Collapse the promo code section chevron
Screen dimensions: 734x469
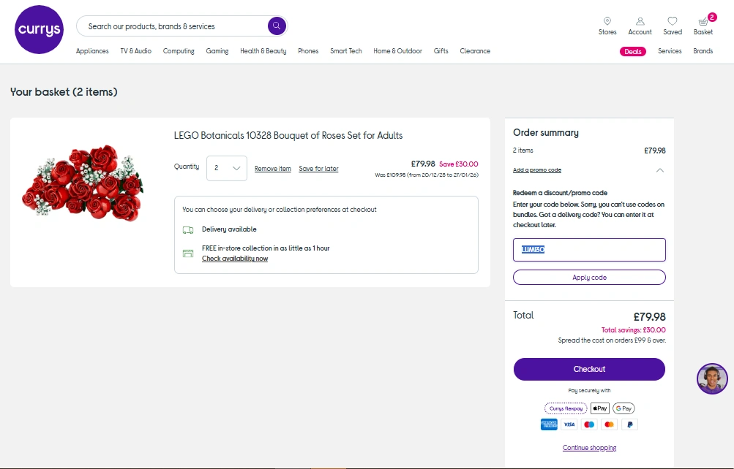(x=660, y=170)
